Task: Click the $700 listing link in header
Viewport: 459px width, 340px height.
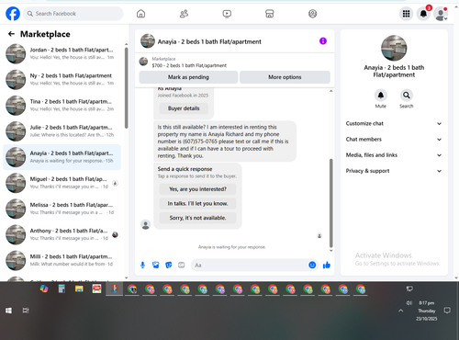Action: point(189,65)
